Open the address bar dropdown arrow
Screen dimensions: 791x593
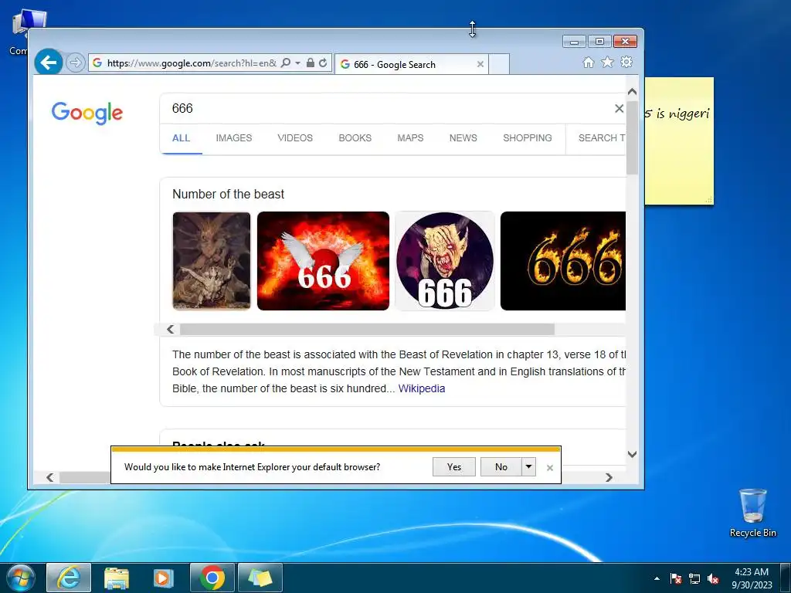pyautogui.click(x=297, y=63)
